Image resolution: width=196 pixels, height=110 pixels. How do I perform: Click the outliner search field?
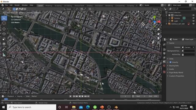coord(183,9)
